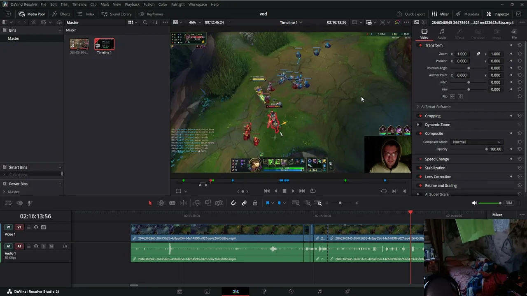Click the Play button in the viewer

(x=293, y=191)
